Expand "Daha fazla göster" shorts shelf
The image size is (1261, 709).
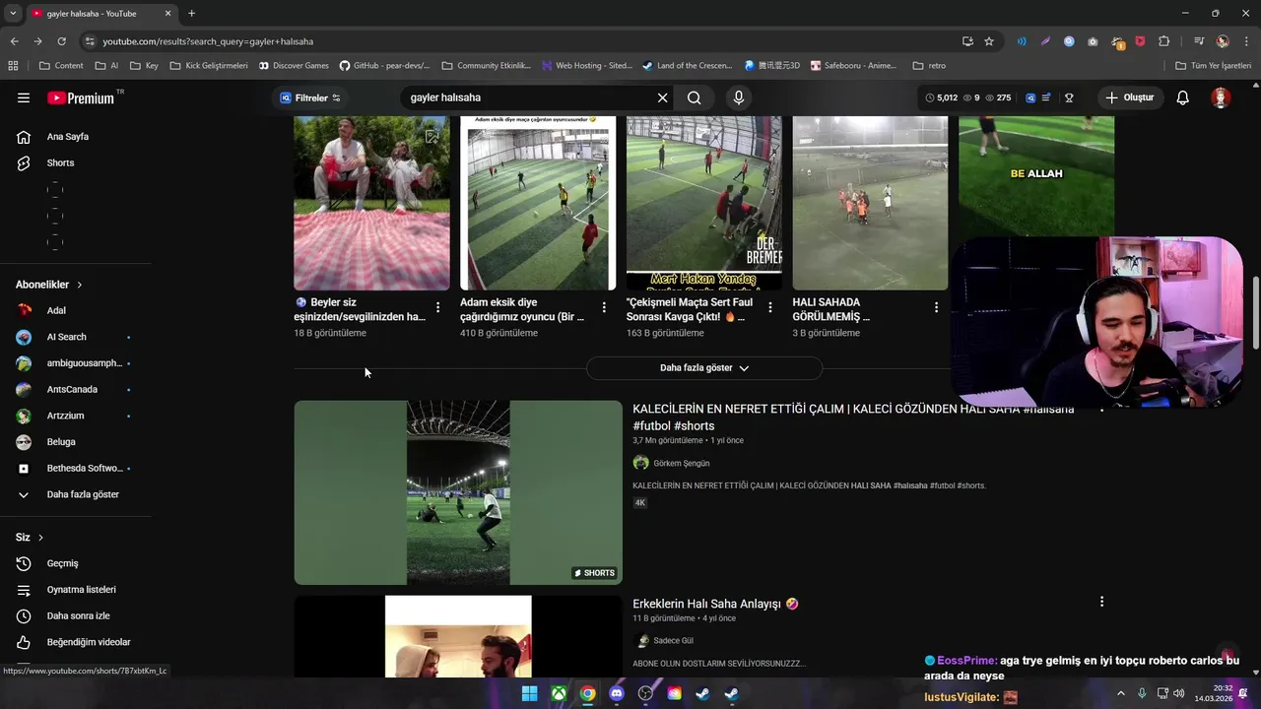(704, 368)
